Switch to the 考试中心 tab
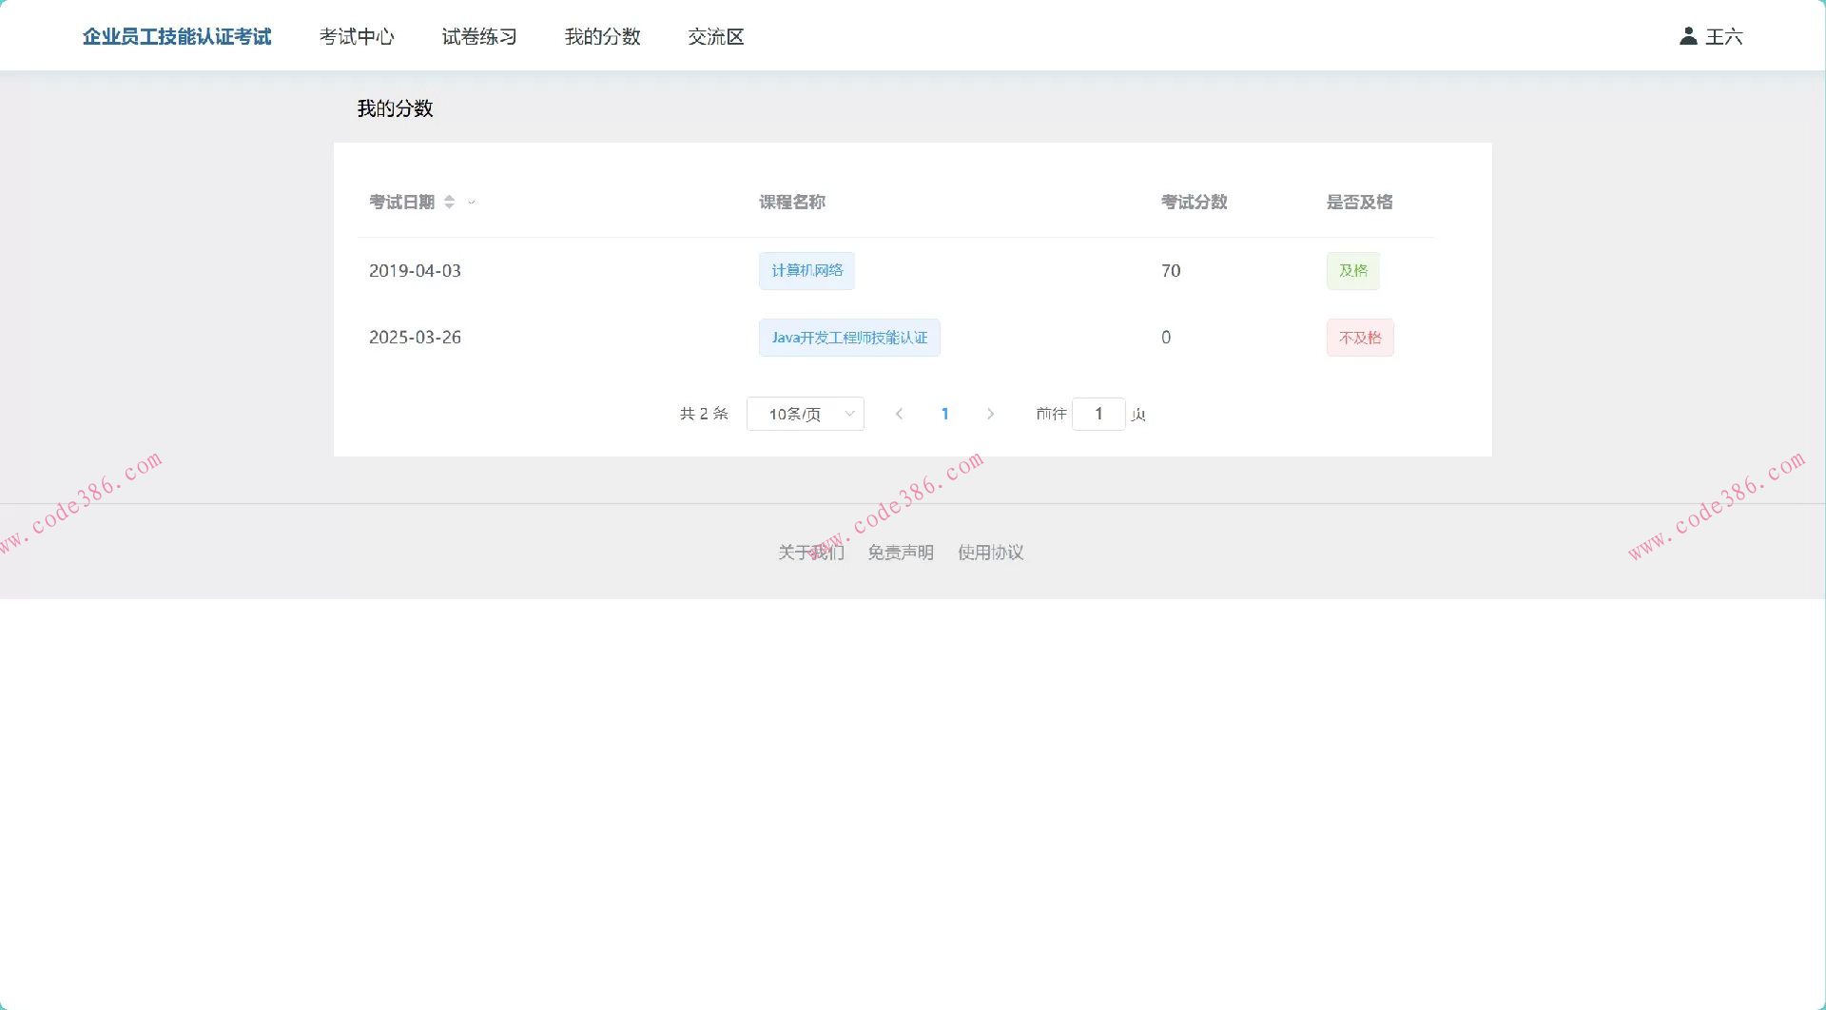Screen dimensions: 1826x1010 pos(358,36)
